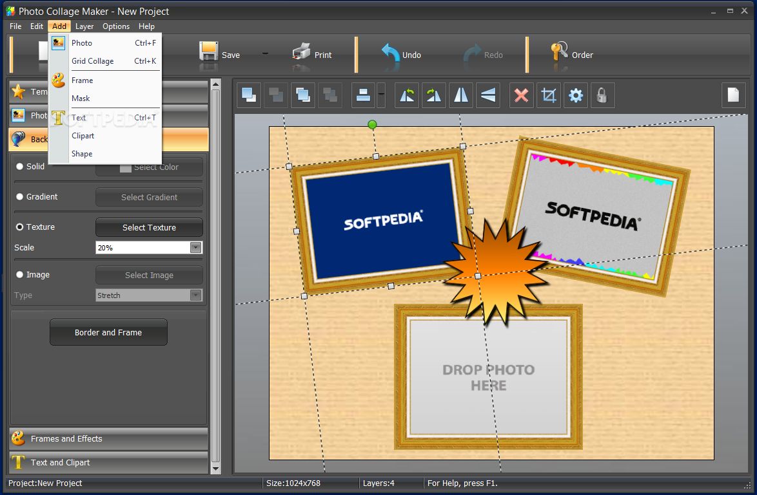Screen dimensions: 757x495
Task: Click the Photo icon in Add menu
Action: tap(59, 43)
